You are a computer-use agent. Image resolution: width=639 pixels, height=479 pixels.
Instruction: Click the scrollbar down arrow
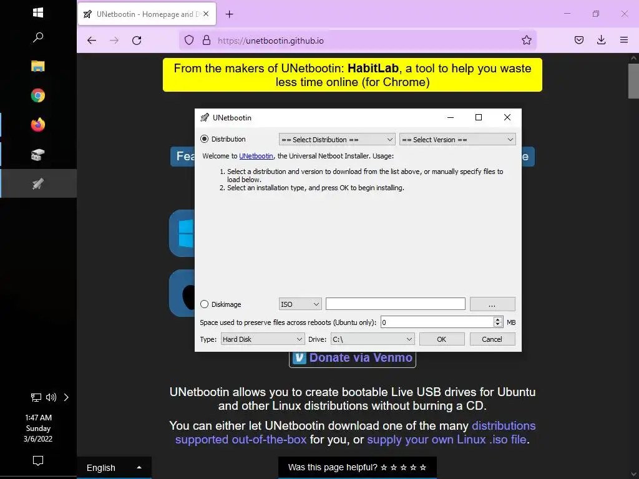pos(633,474)
